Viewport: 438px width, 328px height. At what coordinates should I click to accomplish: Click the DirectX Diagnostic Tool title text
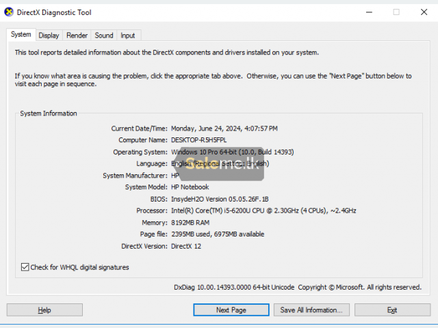[x=54, y=12]
